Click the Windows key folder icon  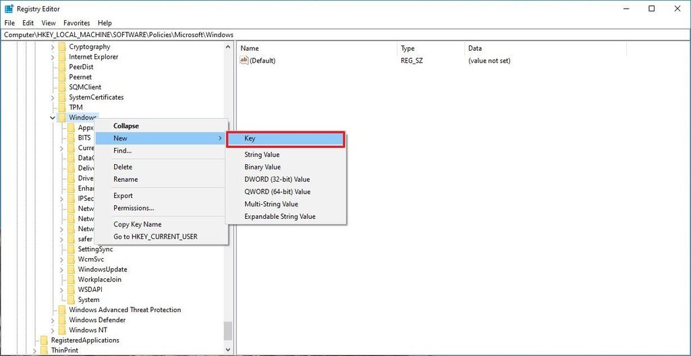pos(61,118)
